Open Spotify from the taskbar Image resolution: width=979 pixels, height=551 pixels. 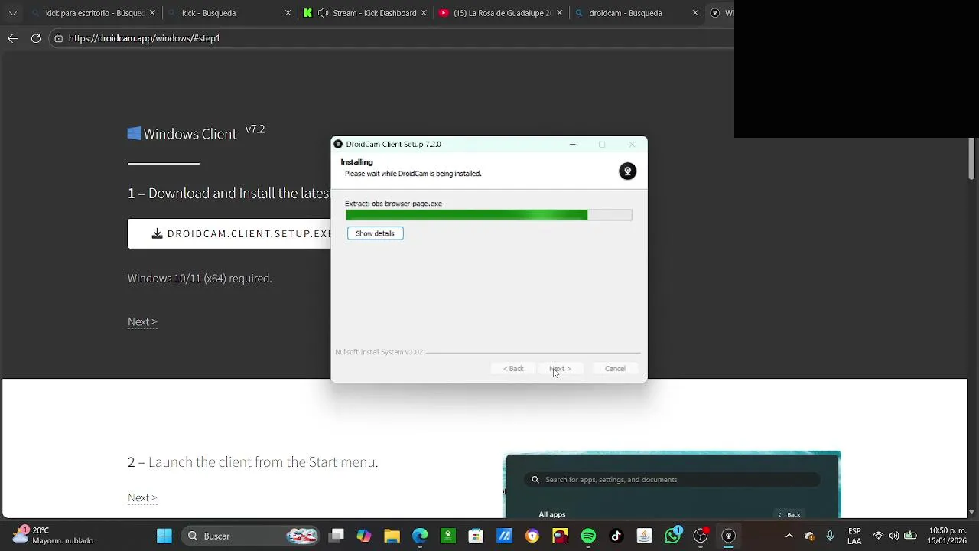click(588, 536)
